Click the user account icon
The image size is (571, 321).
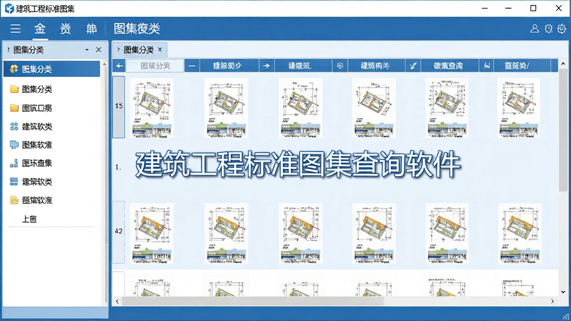[534, 28]
